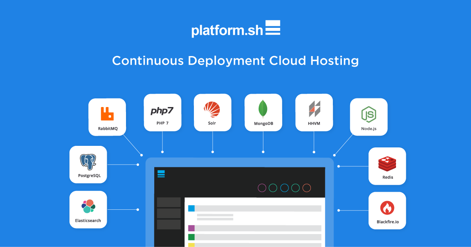Open the row marked with green square
The width and height of the screenshot is (471, 247).
254,237
